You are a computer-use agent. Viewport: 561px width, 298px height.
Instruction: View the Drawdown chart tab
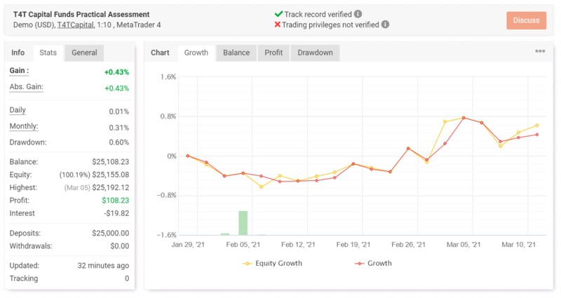coord(315,53)
